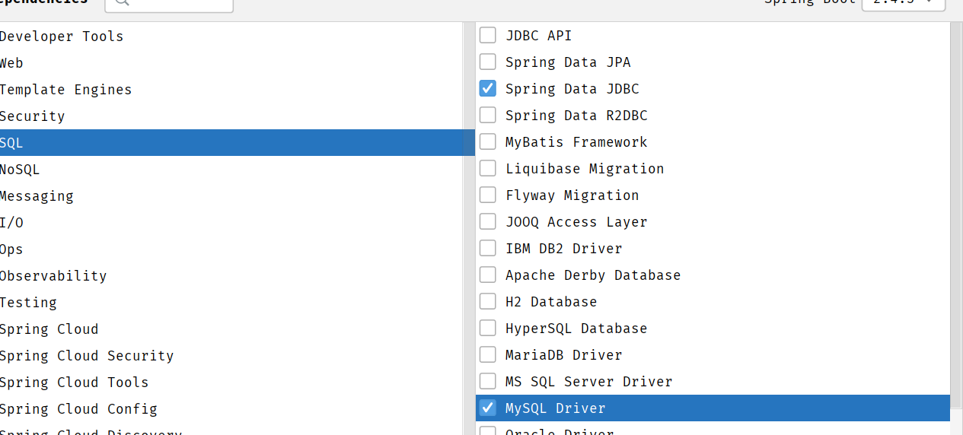Click the MySQL Driver label text
Viewport: 963px width, 435px height.
point(555,408)
